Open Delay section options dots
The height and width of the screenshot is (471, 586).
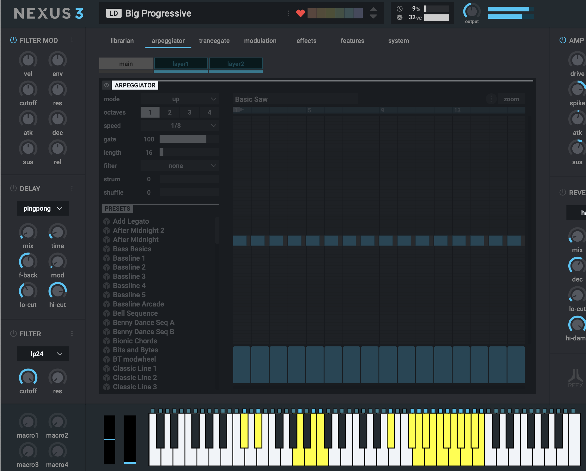click(72, 188)
